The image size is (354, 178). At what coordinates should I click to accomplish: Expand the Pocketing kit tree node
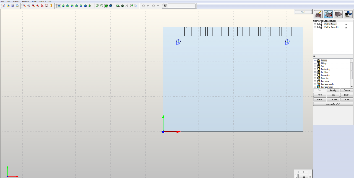click(x=315, y=69)
